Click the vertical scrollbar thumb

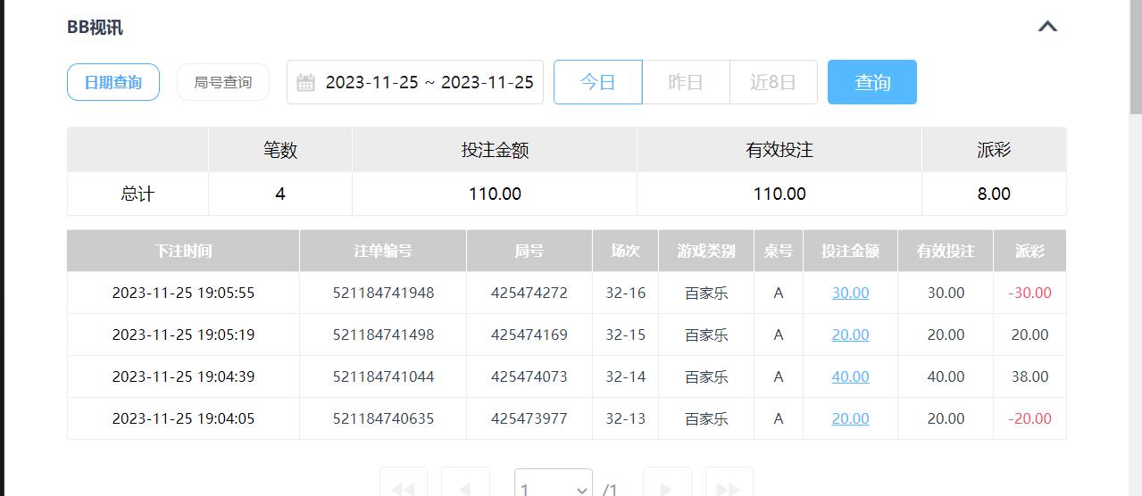1135,58
